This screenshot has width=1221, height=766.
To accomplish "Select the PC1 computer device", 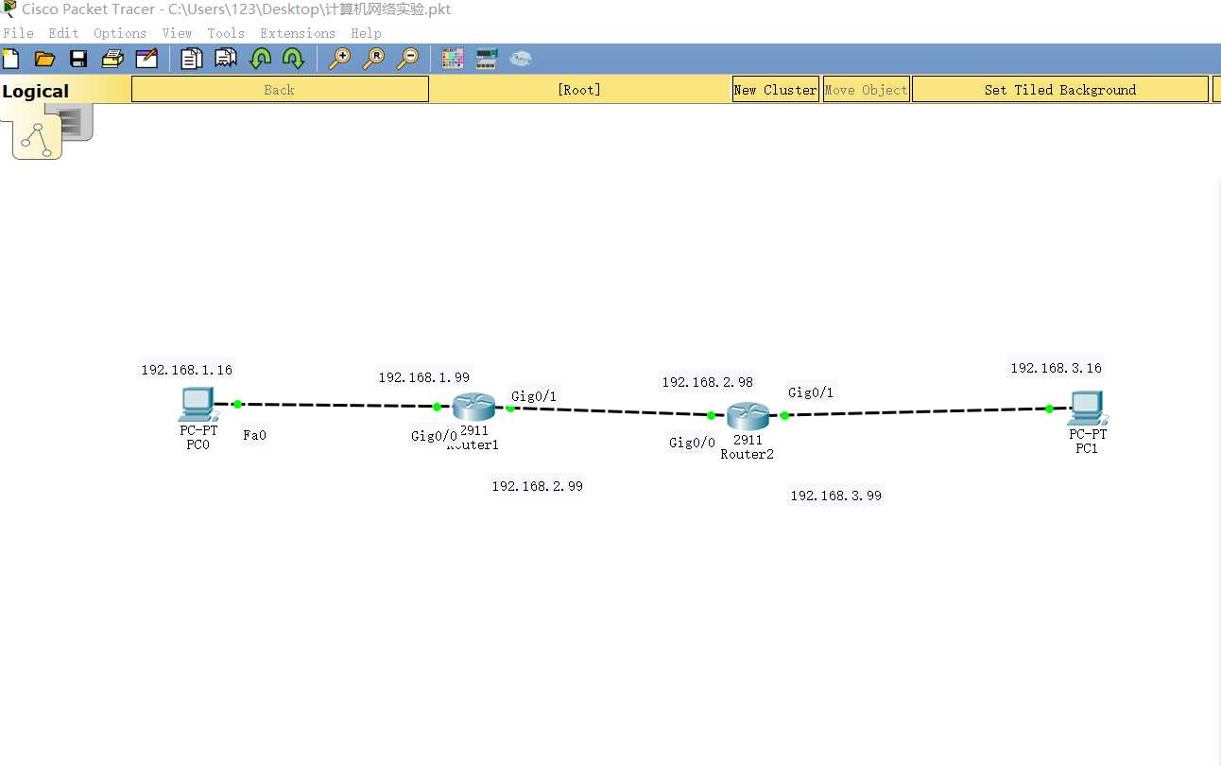I will click(x=1088, y=409).
